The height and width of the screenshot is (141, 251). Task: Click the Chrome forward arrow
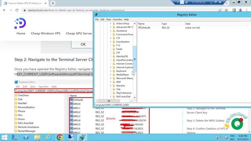click(x=11, y=10)
